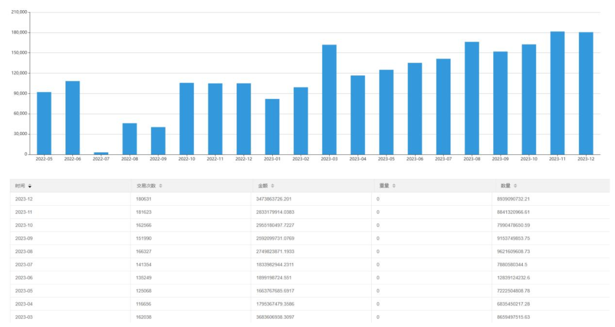
Task: Click the 重量 value 0 in 2023-12 row
Action: click(x=378, y=199)
